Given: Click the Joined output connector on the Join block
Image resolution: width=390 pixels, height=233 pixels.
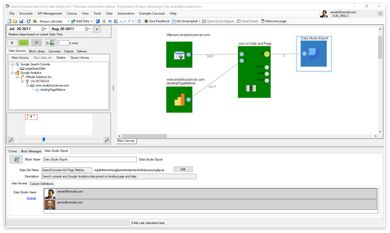Looking at the screenshot, I should pyautogui.click(x=267, y=74).
